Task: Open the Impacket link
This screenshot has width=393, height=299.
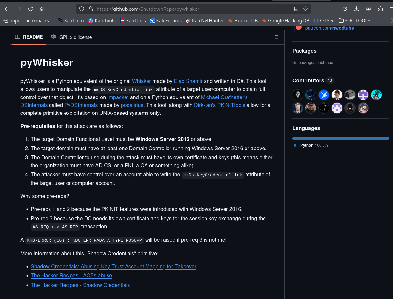Action: pos(118,97)
